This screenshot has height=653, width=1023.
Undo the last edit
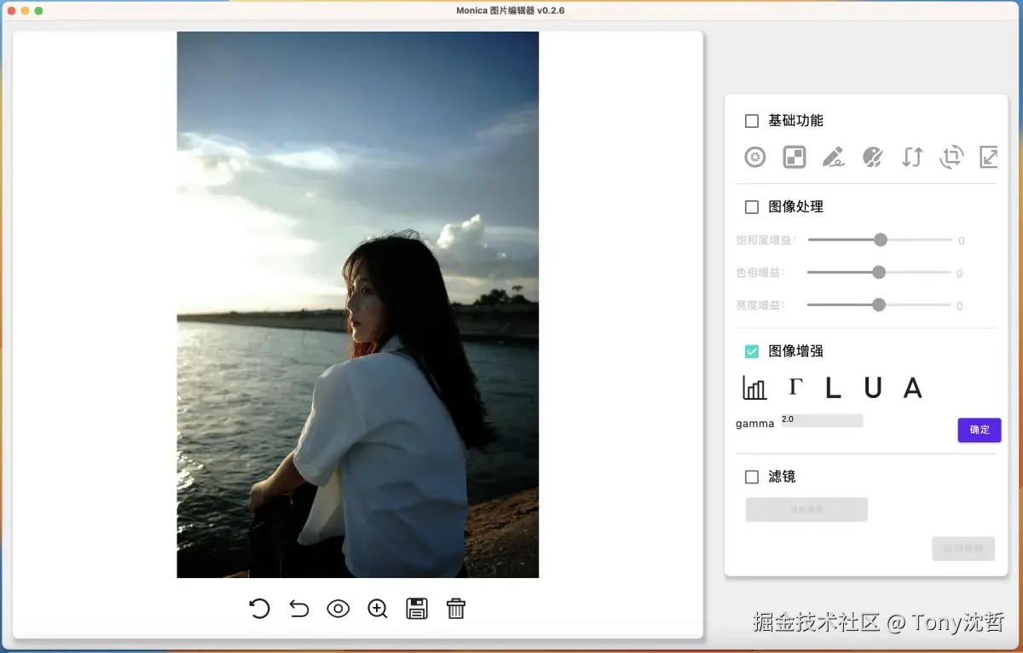[298, 609]
